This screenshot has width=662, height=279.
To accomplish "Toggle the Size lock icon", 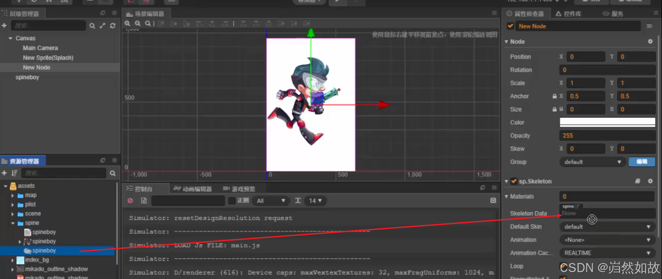I will [x=554, y=109].
